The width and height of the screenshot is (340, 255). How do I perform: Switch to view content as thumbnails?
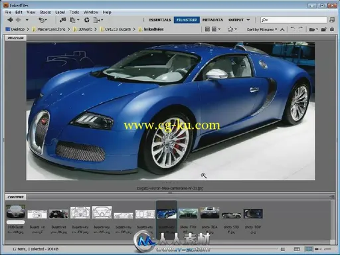point(309,249)
